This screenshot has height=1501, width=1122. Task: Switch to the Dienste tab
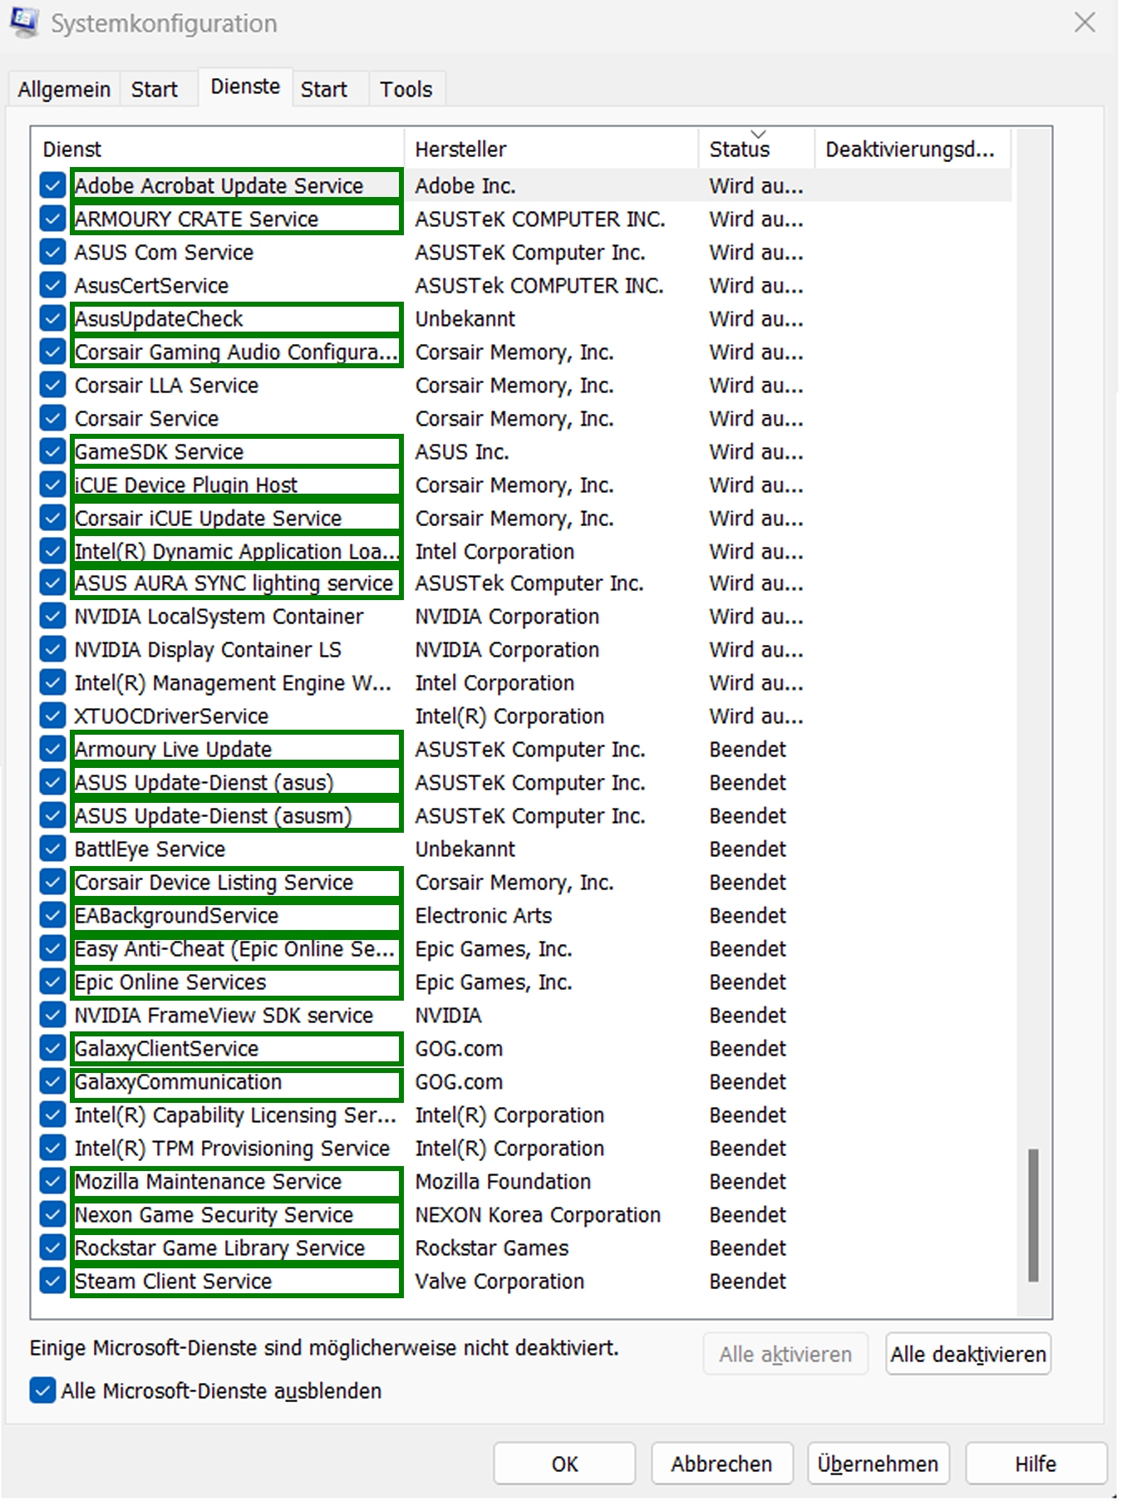[x=245, y=86]
